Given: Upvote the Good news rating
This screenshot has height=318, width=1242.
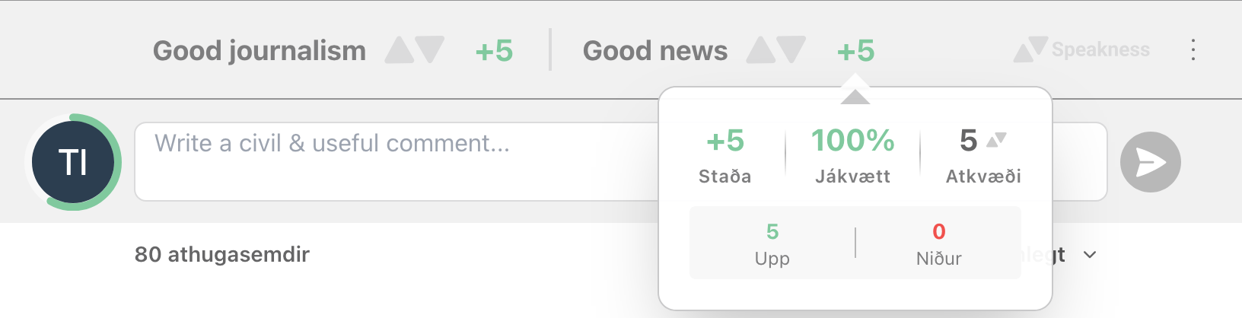Looking at the screenshot, I should point(760,50).
